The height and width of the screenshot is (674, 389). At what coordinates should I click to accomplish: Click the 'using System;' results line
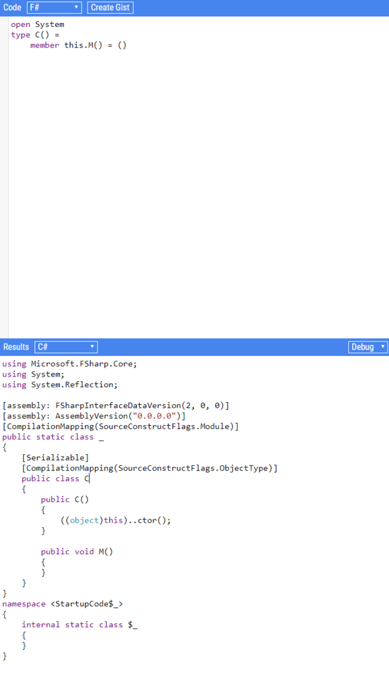[33, 374]
